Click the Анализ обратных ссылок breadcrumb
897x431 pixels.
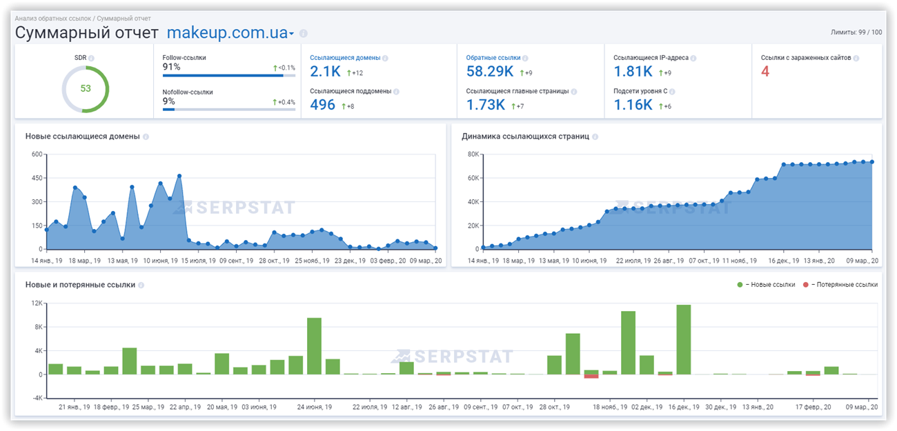tap(54, 19)
